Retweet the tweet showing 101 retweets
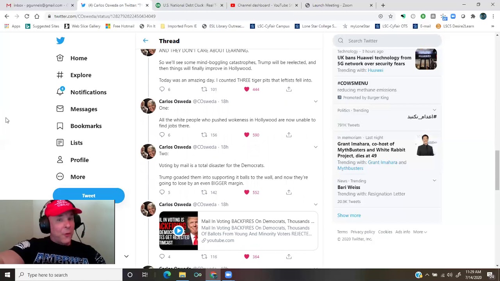 click(204, 89)
